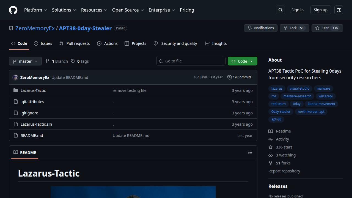The image size is (352, 198).
Task: Go to Pricing page
Action: tap(187, 10)
